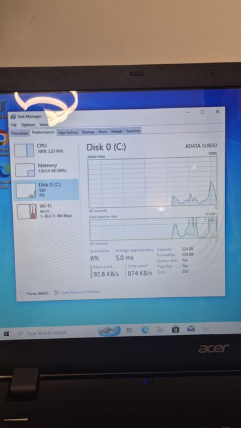The image size is (241, 428).
Task: Click the ADATA SU650 model label
Action: tap(201, 146)
